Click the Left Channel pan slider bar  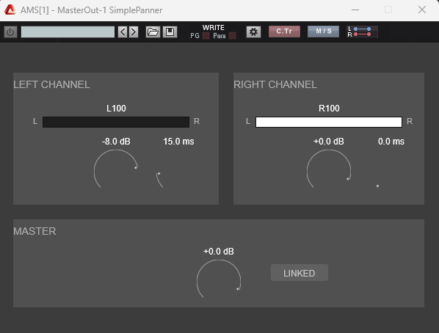pos(116,122)
